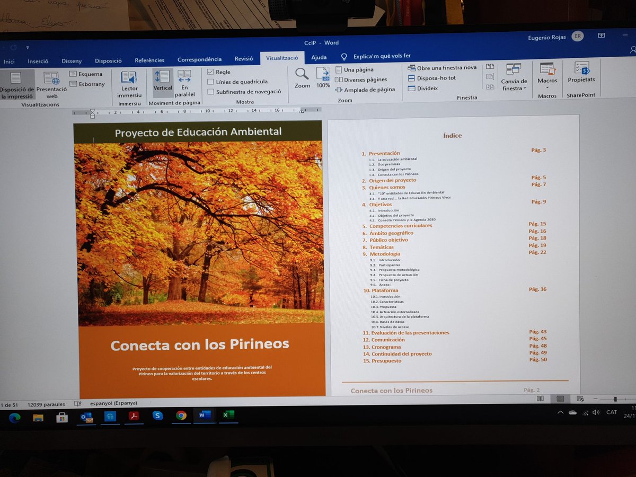Open the Zoom magnifier dialog
636x477 pixels.
coord(302,78)
